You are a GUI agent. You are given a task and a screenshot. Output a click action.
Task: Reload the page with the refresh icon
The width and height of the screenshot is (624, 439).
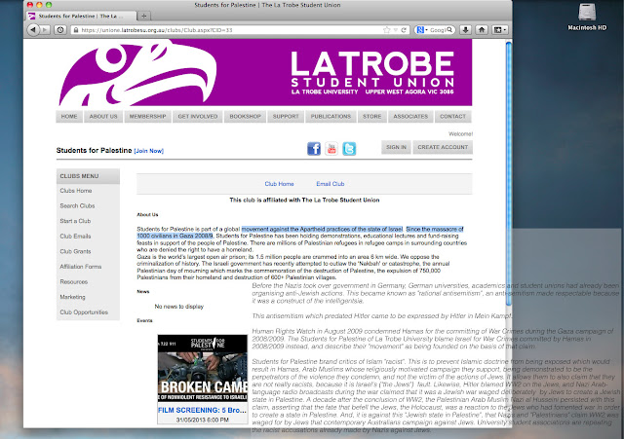404,30
